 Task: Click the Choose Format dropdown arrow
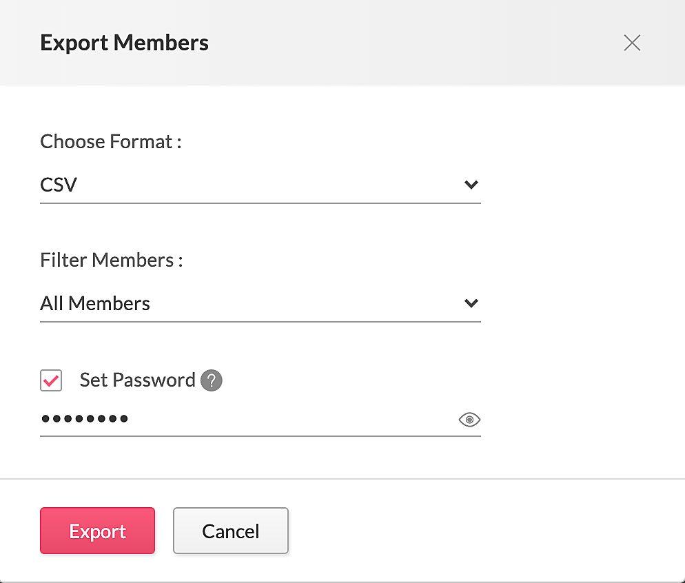(x=471, y=185)
